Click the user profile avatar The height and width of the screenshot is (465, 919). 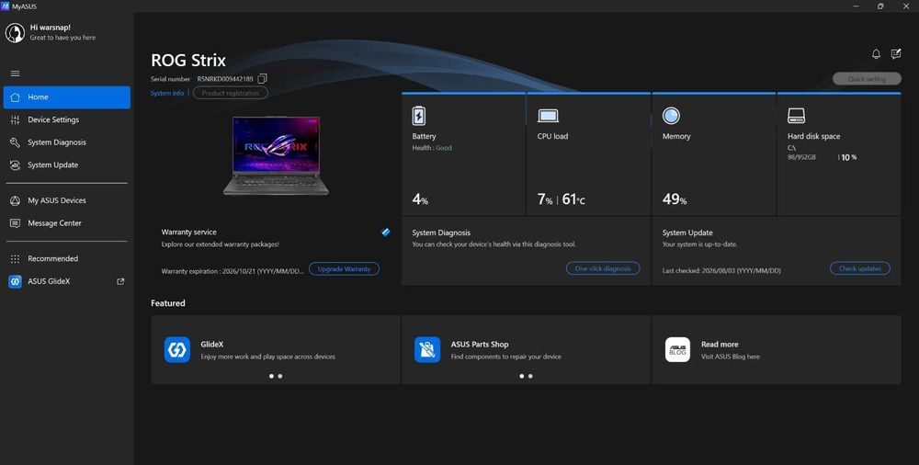tap(15, 33)
